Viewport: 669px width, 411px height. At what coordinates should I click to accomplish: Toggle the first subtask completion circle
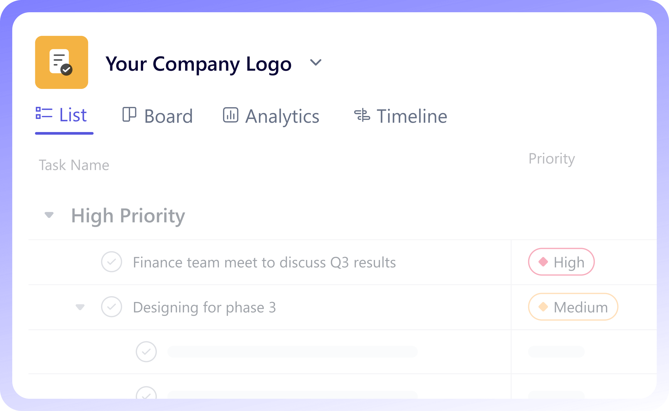(146, 352)
